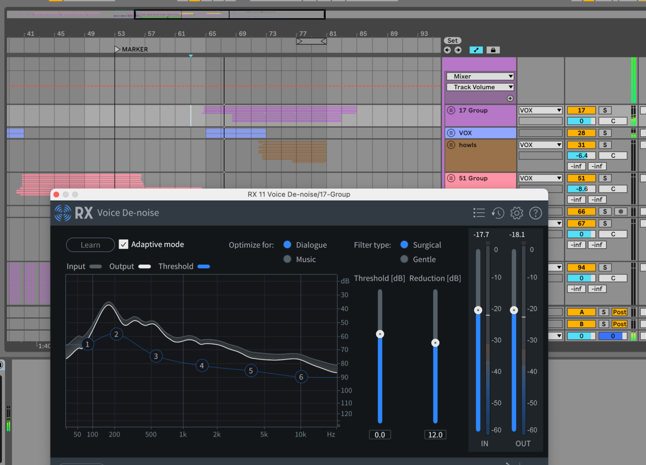Click the help question mark in RX plugin

coord(536,213)
